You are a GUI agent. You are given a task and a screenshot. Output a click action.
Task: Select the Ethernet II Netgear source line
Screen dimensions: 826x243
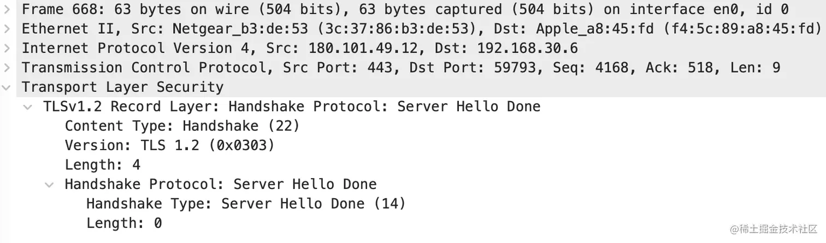coord(413,28)
